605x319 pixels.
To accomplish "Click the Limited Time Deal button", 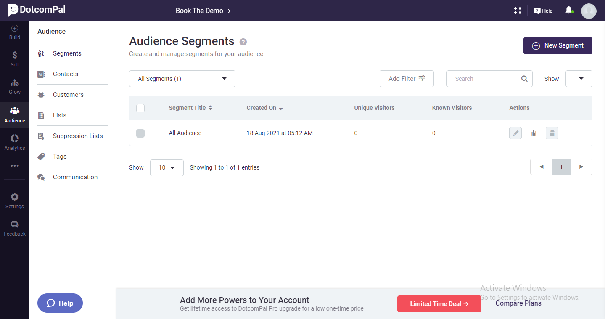I will click(439, 303).
